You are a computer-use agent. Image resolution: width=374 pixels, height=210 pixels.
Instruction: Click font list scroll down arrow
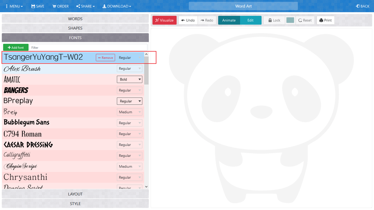point(146,187)
